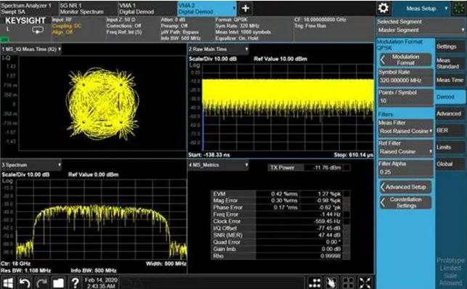This screenshot has height=289, width=467.
Task: Open Constellation Settings button
Action: point(405,203)
